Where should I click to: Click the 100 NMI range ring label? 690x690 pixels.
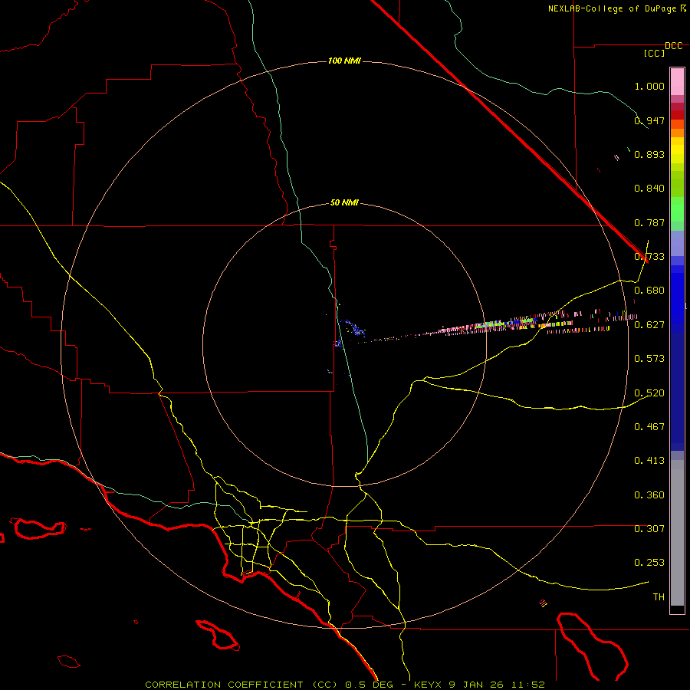(344, 61)
